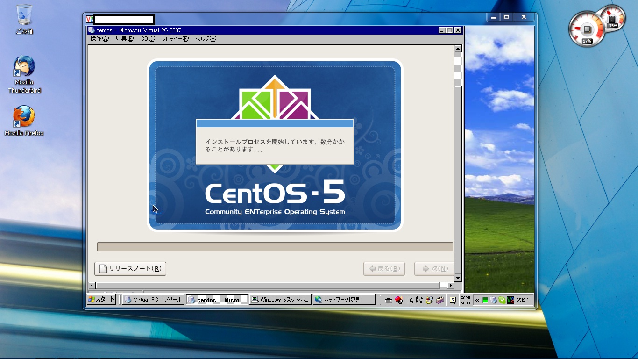Image resolution: width=638 pixels, height=359 pixels.
Task: Click the vertical scrollbar down arrow
Action: point(458,278)
